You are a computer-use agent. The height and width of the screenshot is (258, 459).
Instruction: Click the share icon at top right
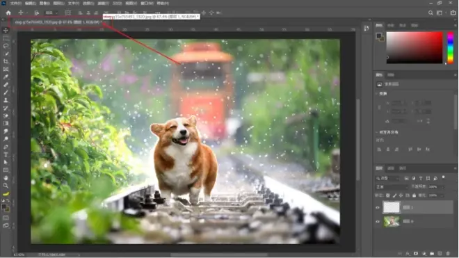453,13
